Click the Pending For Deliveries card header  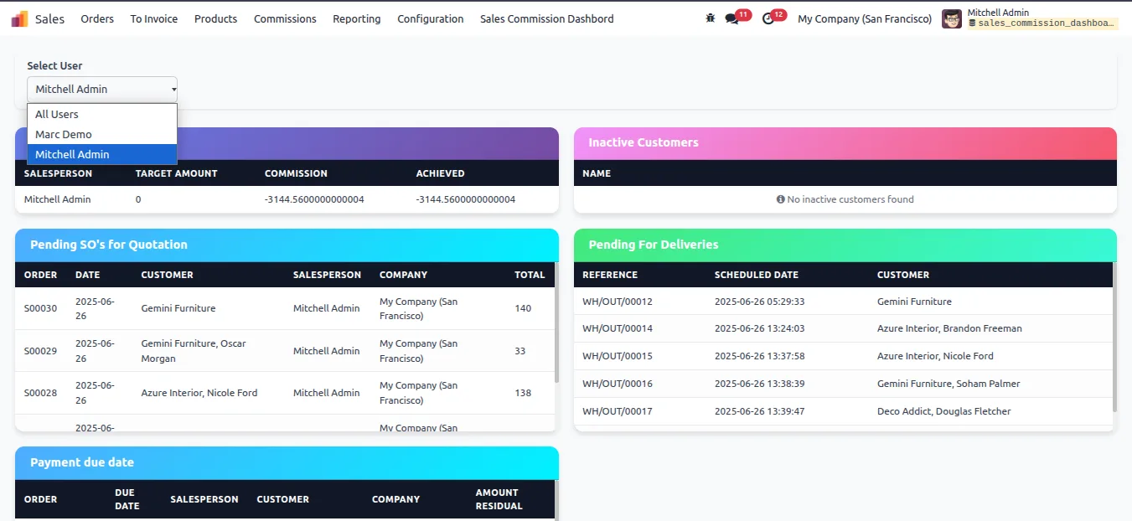click(x=845, y=245)
